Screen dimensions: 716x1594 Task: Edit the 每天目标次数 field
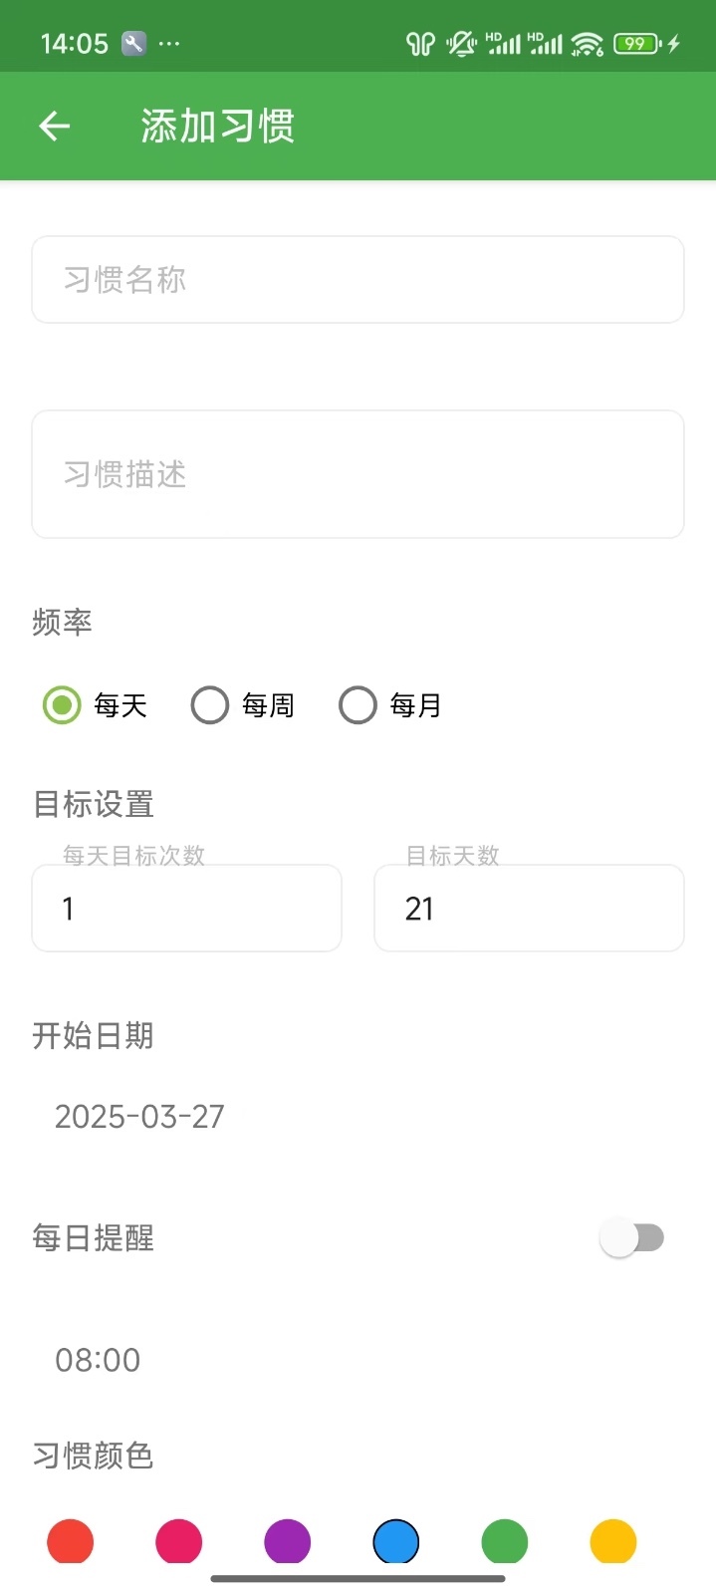click(186, 909)
